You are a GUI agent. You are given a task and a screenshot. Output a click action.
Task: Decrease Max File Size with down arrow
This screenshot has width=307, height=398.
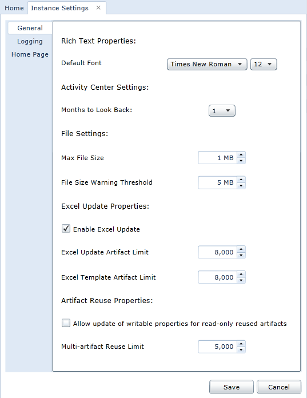(241, 161)
